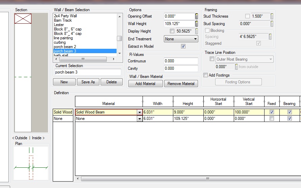
Task: Enable the Add Footings checkbox
Action: click(x=205, y=75)
